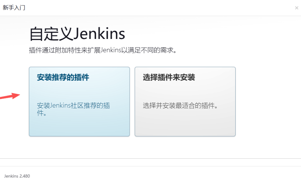Click the bold 安装推荐的插件 heading
The width and height of the screenshot is (301, 184).
click(x=63, y=77)
